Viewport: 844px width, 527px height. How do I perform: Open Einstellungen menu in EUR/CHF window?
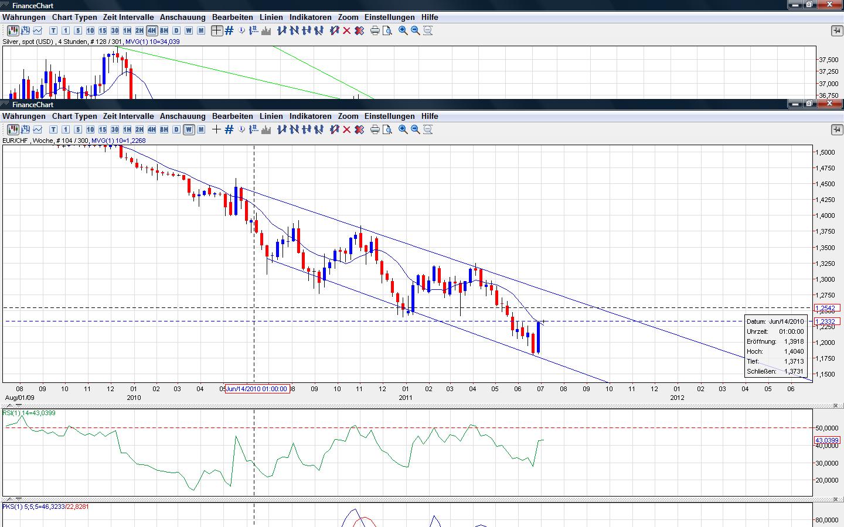[x=390, y=116]
